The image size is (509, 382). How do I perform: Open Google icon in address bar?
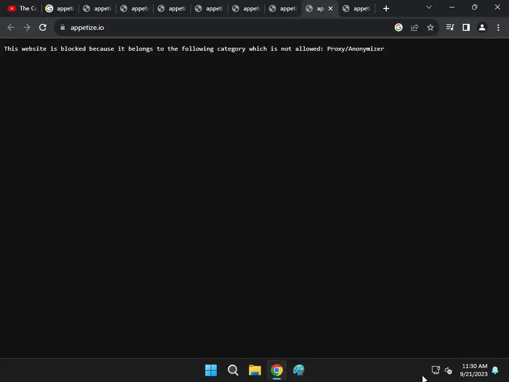399,28
